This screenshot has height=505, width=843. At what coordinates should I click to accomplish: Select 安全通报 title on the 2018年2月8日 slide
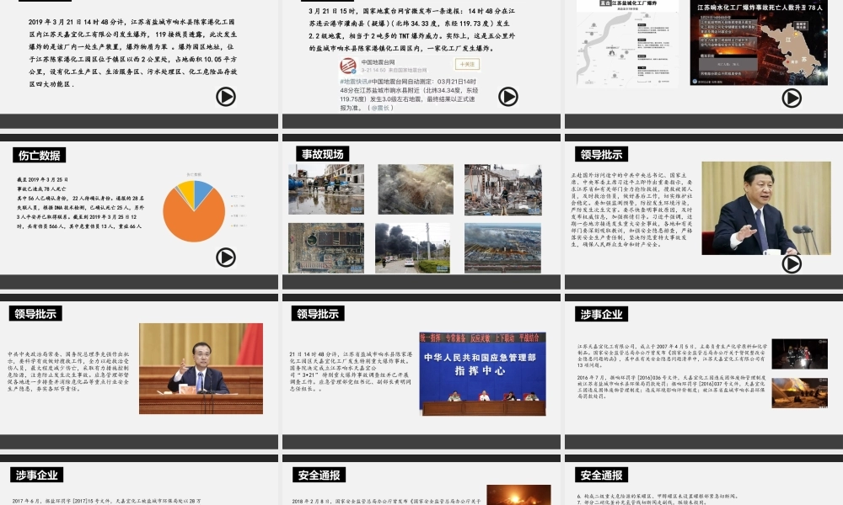[319, 475]
